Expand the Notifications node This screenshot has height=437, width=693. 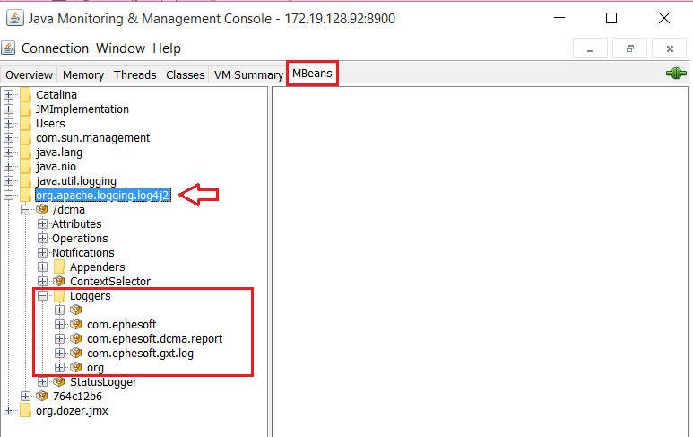point(42,252)
